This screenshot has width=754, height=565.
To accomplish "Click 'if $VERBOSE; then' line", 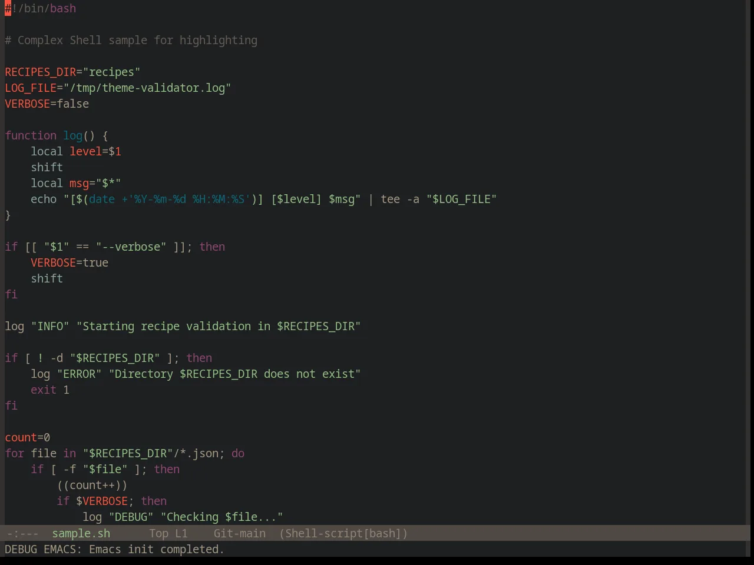I will coord(111,501).
